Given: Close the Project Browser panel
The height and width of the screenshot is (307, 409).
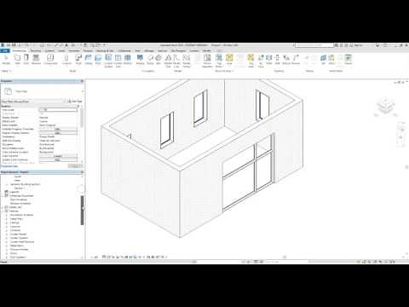Looking at the screenshot, I should [82, 172].
